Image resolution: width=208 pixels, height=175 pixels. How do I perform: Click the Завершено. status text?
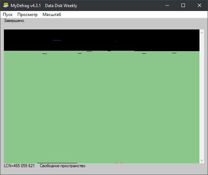point(15,21)
